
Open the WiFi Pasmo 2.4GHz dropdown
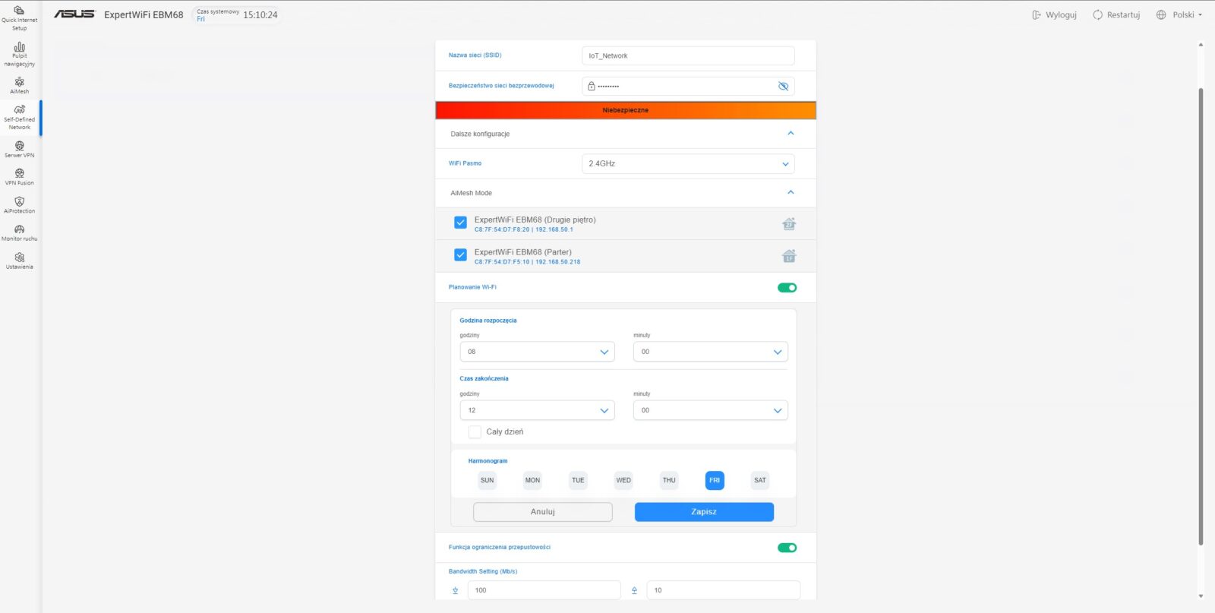[x=688, y=164]
